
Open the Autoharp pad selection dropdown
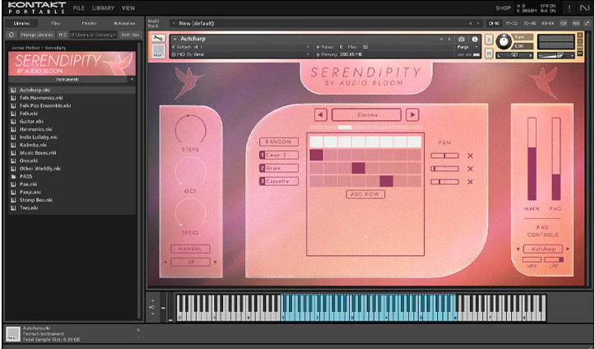[x=542, y=249]
